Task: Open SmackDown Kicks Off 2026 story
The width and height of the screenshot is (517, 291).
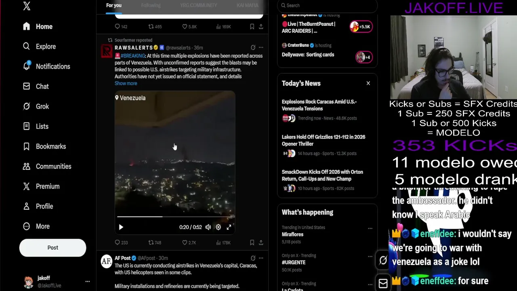Action: click(x=327, y=181)
